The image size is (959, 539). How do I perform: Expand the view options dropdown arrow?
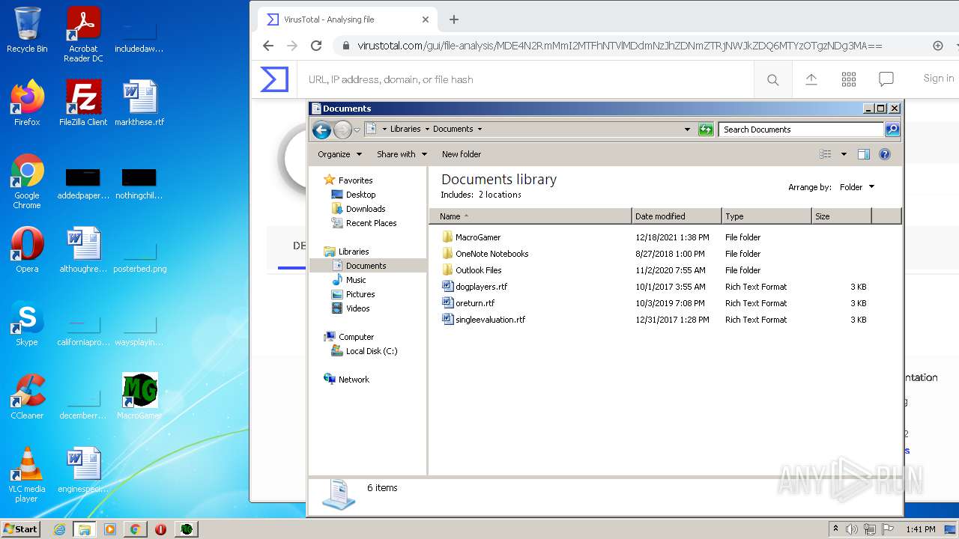(844, 154)
